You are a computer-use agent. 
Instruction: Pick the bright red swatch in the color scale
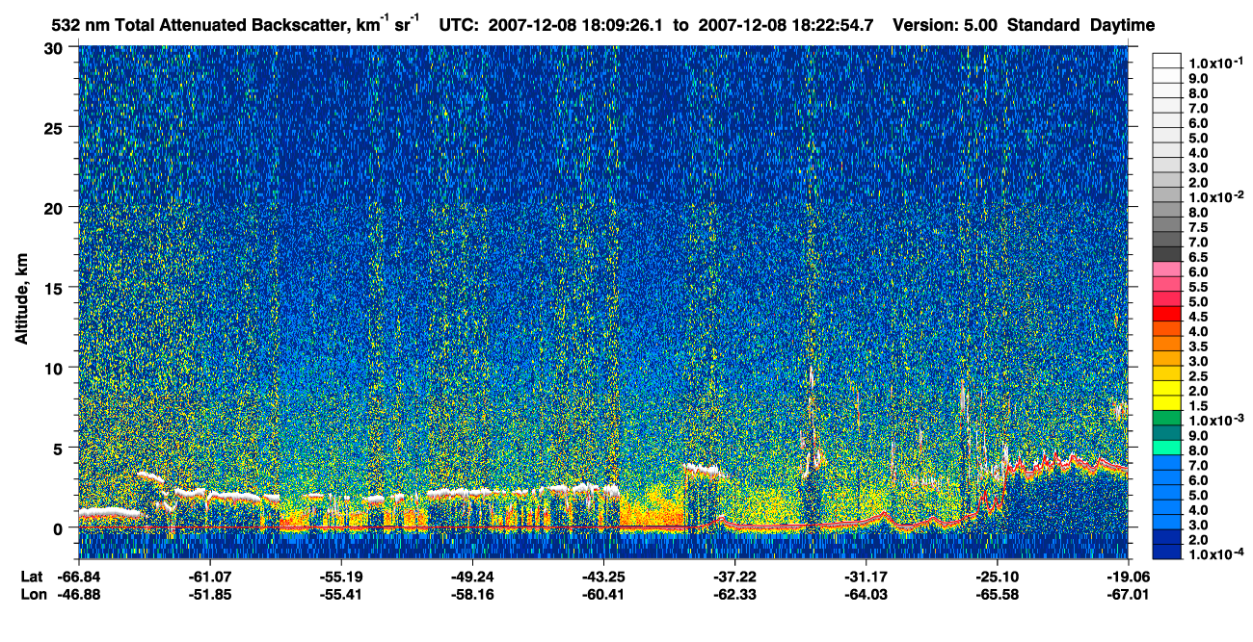click(x=1166, y=314)
